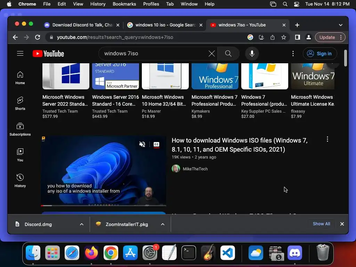The height and width of the screenshot is (267, 356).
Task: Expand the tab search dropdown chevron
Action: pyautogui.click(x=341, y=25)
